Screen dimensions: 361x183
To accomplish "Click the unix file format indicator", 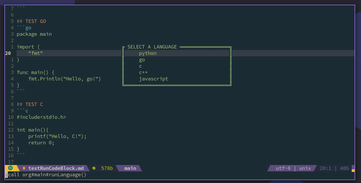I will click(305, 168).
